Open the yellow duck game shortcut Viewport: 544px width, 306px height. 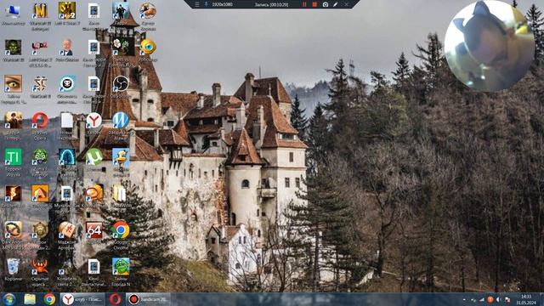[121, 156]
